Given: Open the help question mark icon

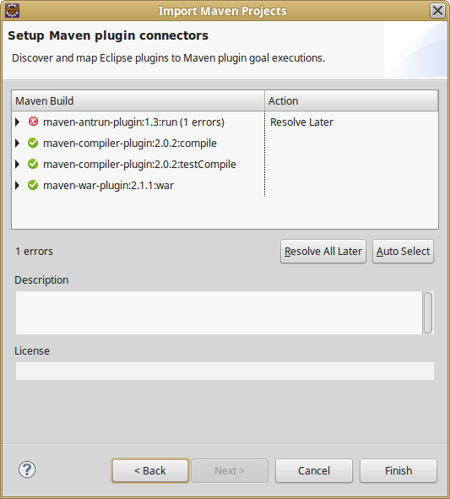Looking at the screenshot, I should pos(27,469).
